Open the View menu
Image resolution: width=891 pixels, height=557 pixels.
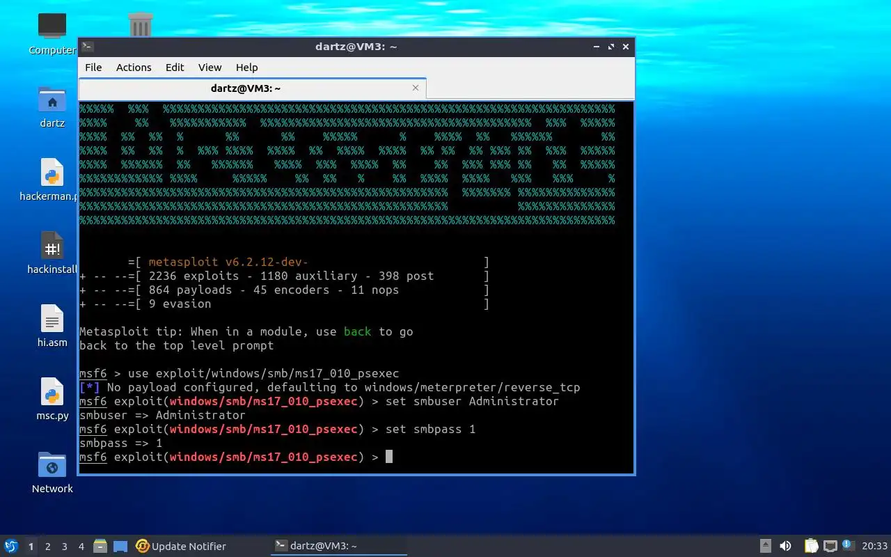click(210, 68)
